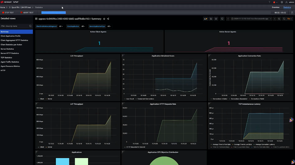Click the zoom out time range icon

click(x=279, y=19)
